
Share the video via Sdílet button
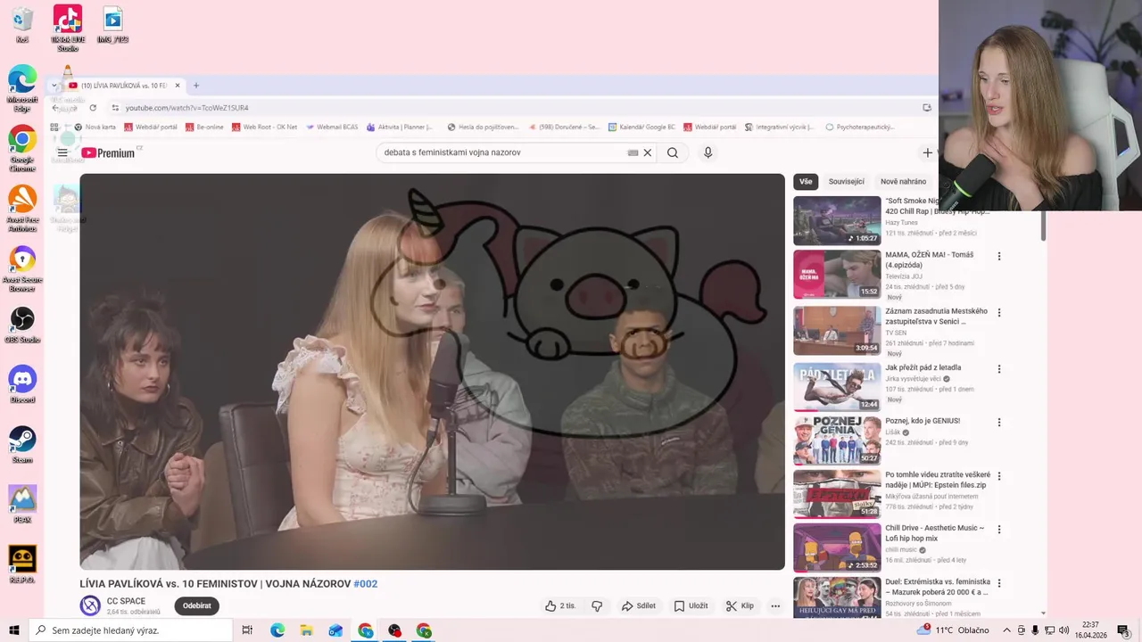[x=639, y=605]
